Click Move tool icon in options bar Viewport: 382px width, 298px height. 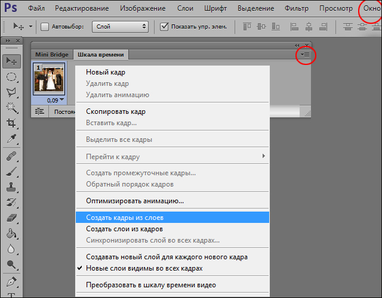tap(19, 26)
